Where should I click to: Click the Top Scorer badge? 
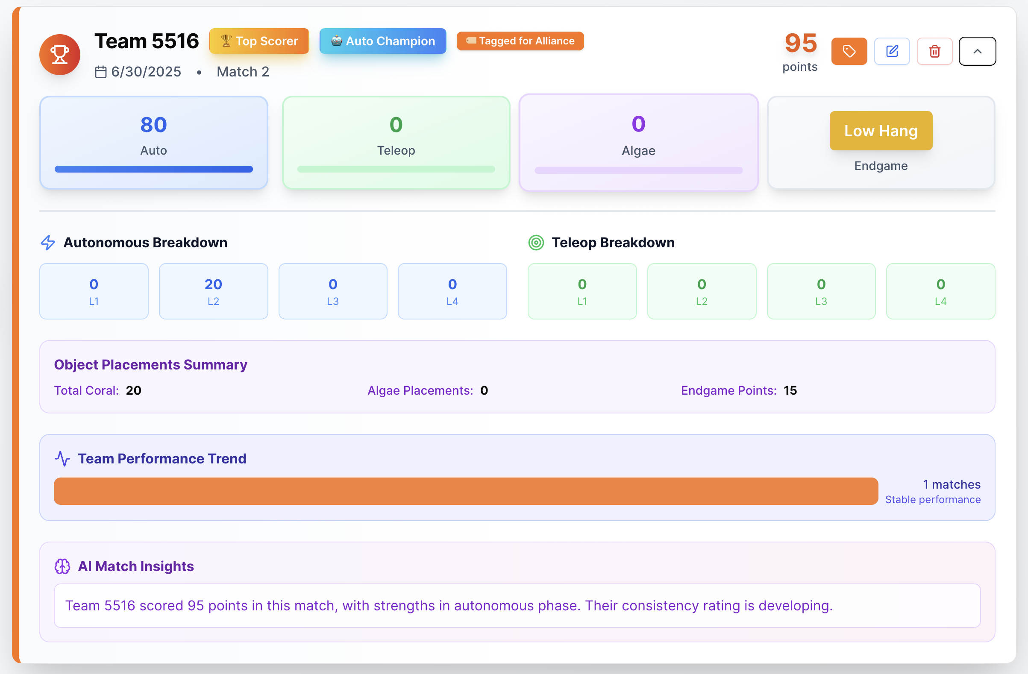(x=259, y=41)
